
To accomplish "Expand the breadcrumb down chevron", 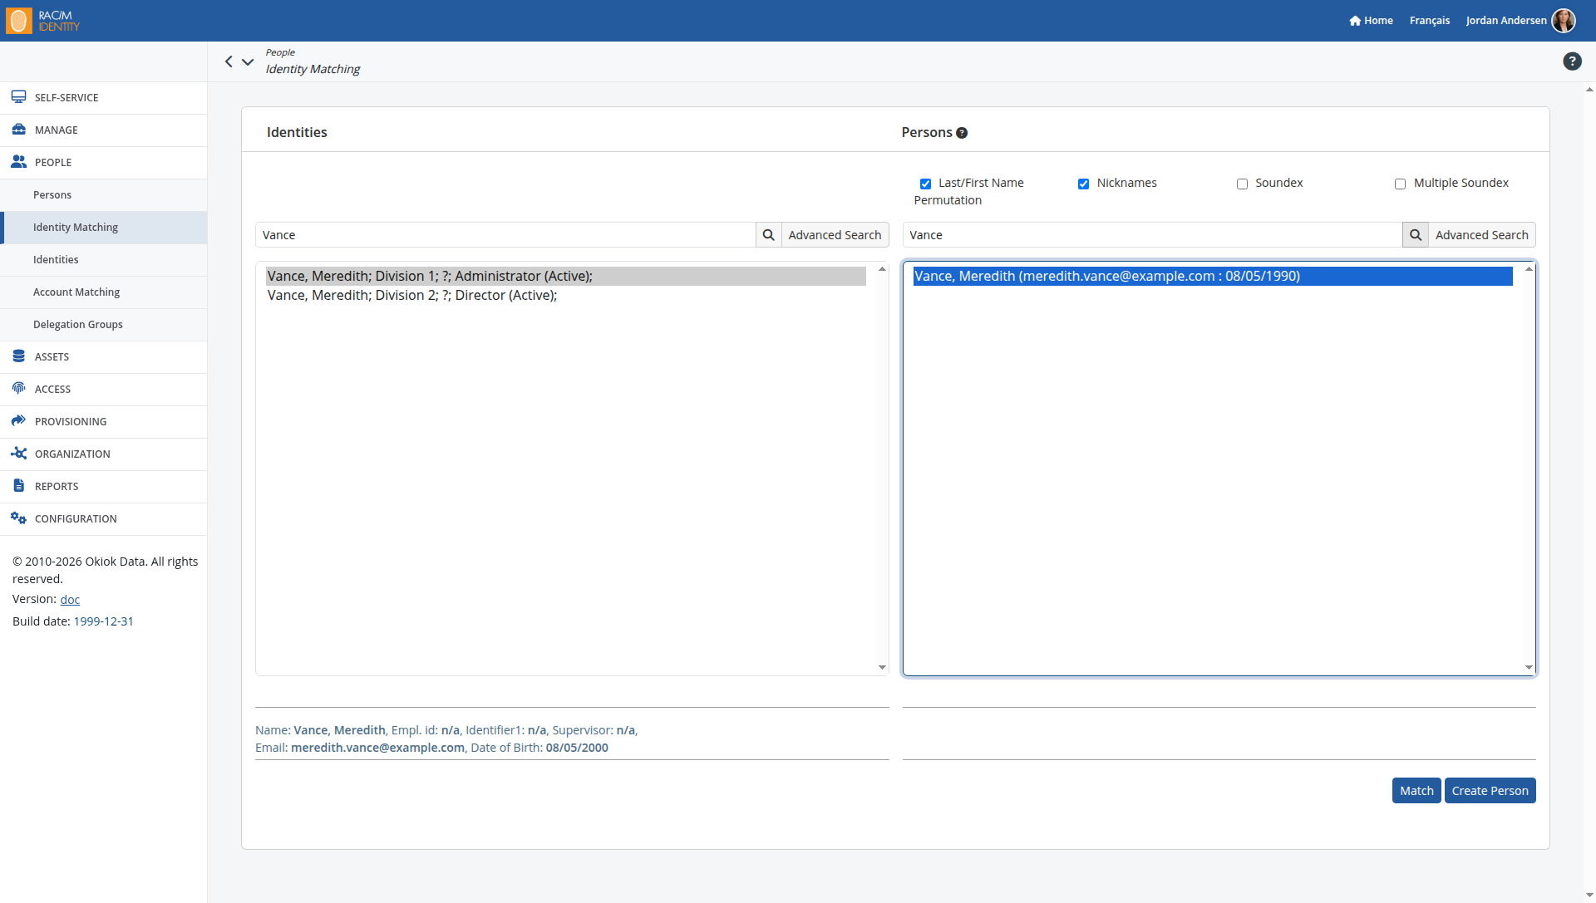I will 248,61.
